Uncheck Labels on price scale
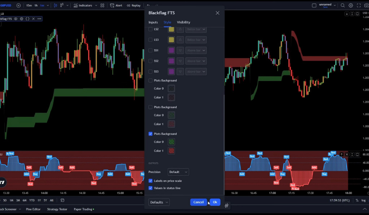369x215 pixels. [150, 181]
